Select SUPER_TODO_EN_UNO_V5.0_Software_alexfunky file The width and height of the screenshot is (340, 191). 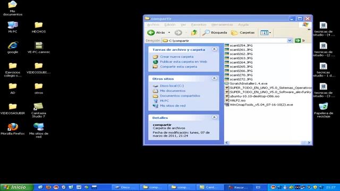pyautogui.click(x=268, y=92)
